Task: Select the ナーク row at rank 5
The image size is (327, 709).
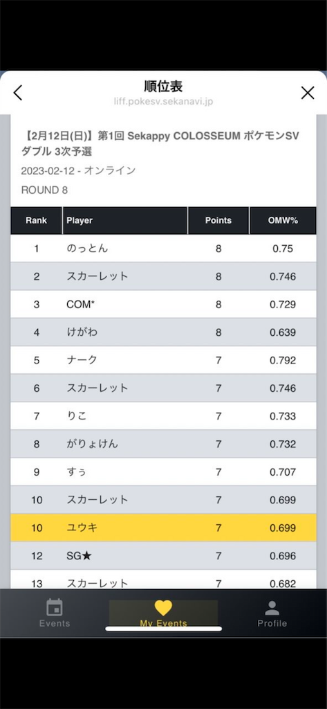Action: click(163, 360)
